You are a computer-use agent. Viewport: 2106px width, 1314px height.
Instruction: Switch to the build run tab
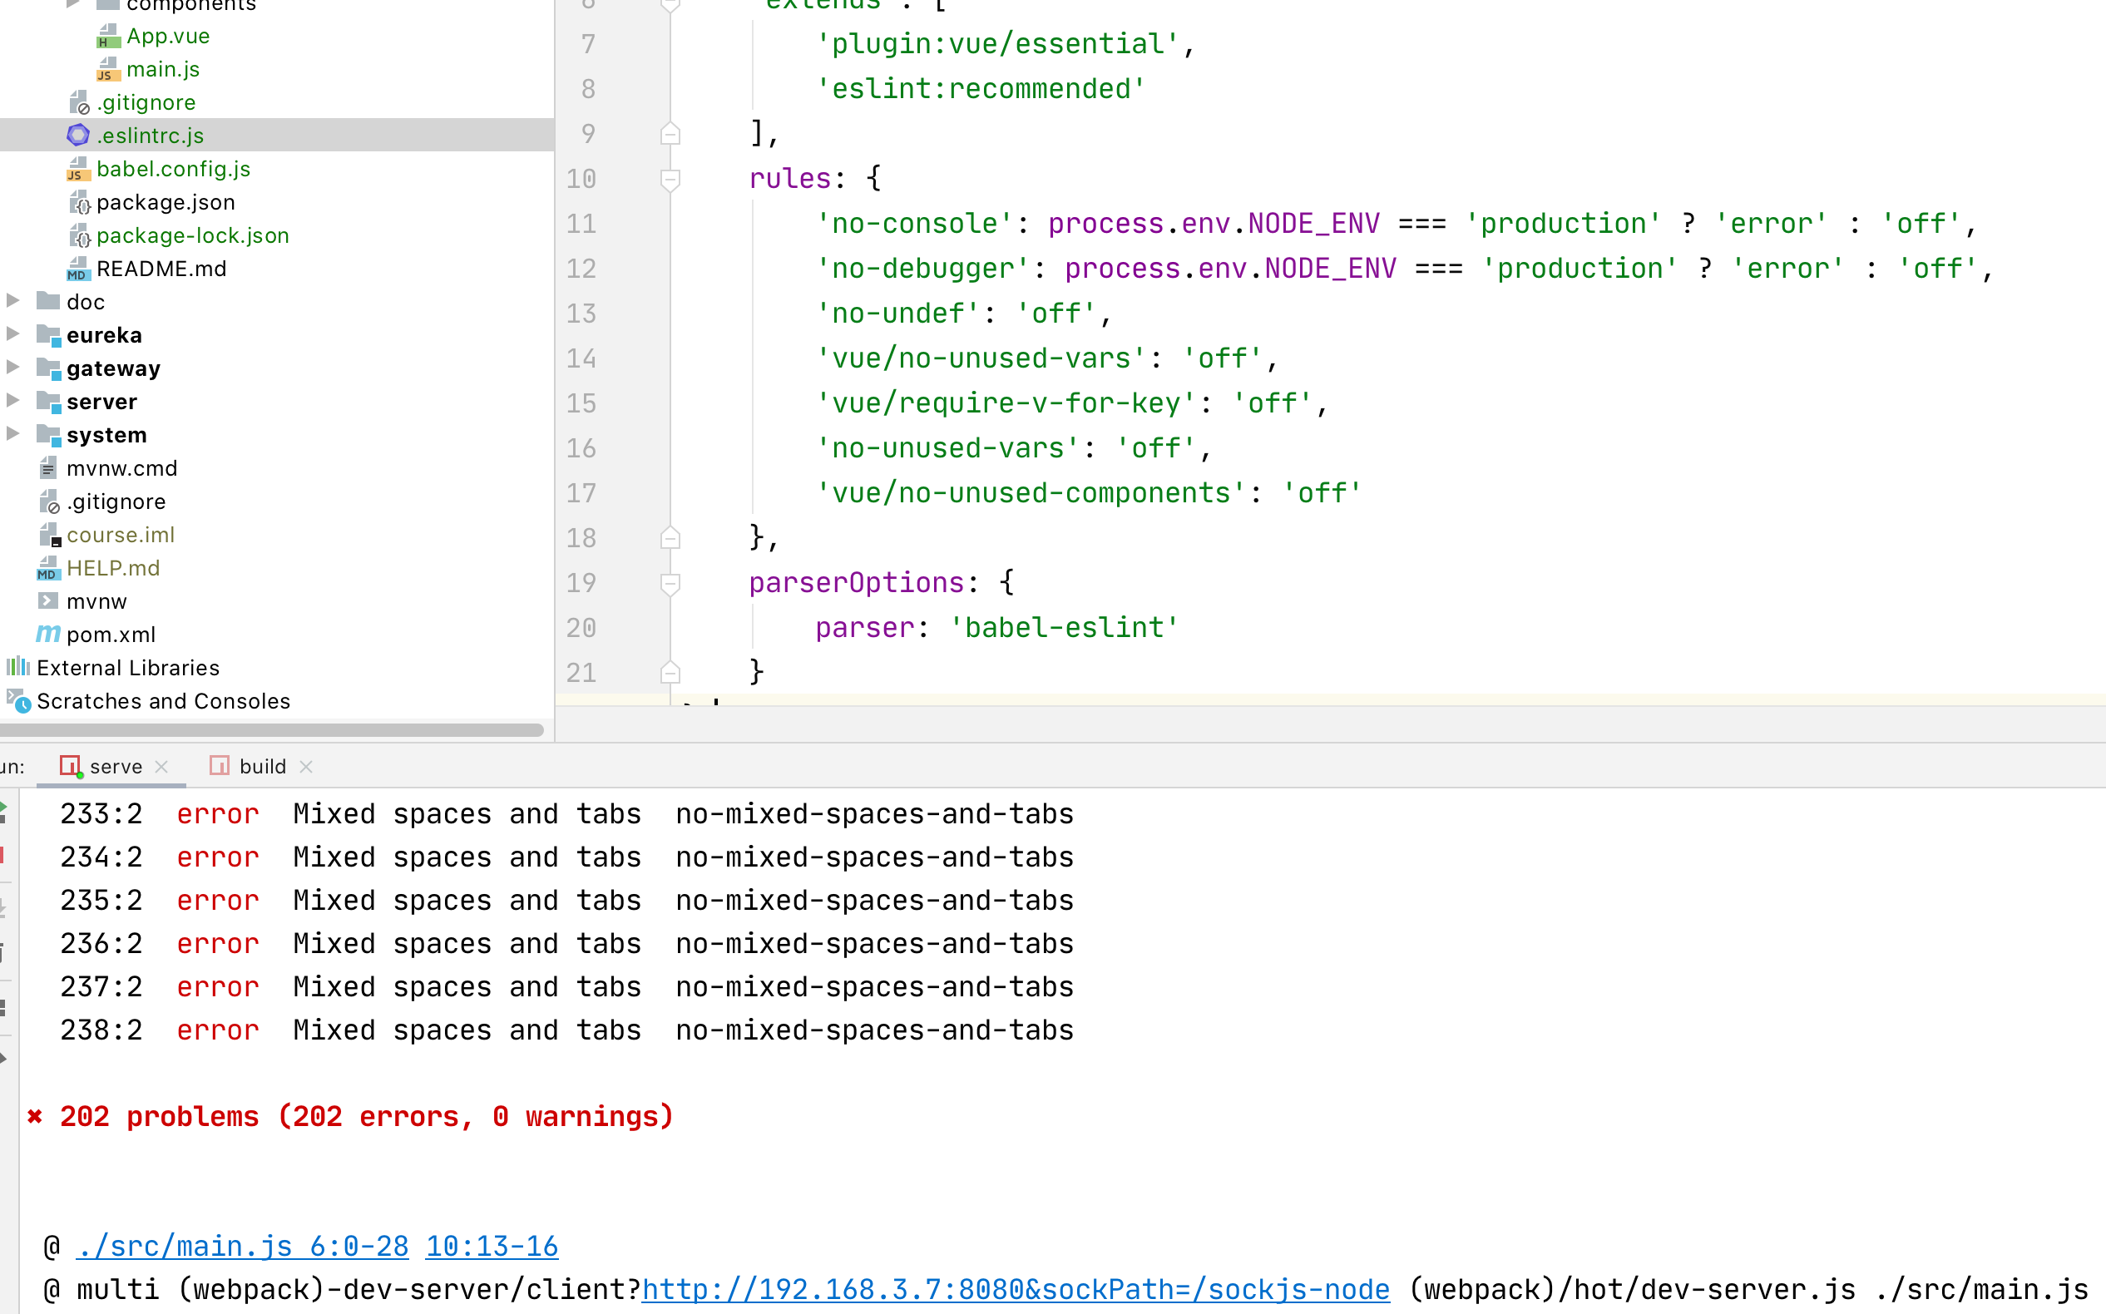pyautogui.click(x=262, y=767)
